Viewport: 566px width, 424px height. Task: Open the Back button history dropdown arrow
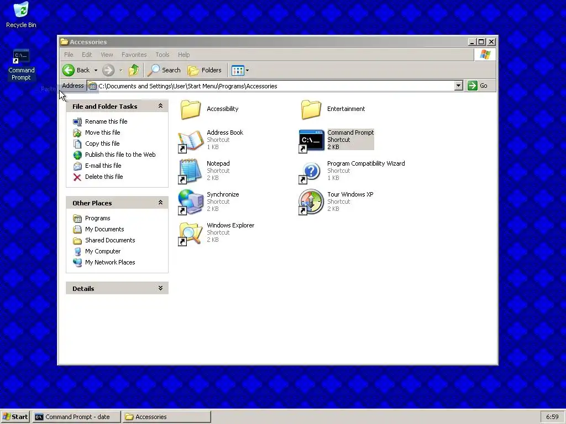(96, 71)
